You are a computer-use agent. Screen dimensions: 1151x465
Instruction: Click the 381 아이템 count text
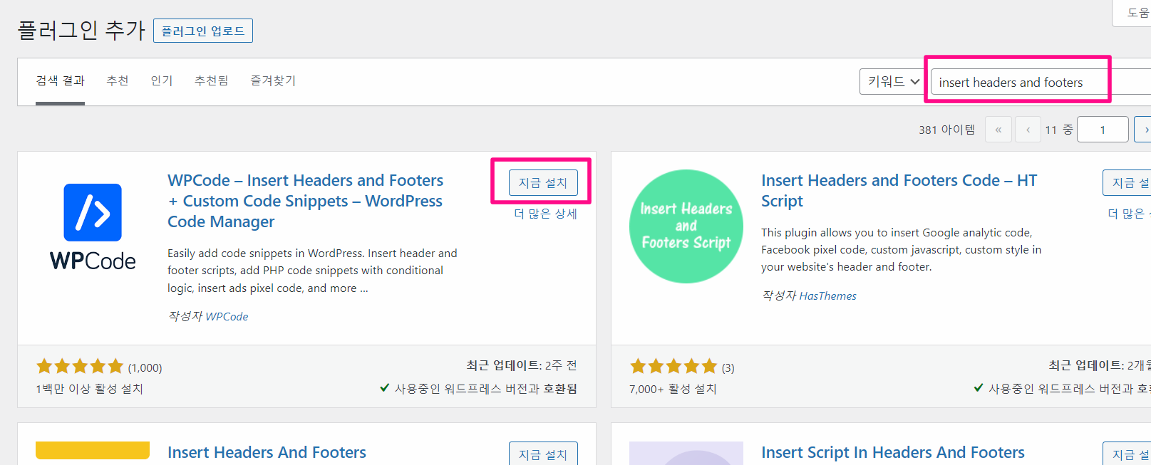946,130
